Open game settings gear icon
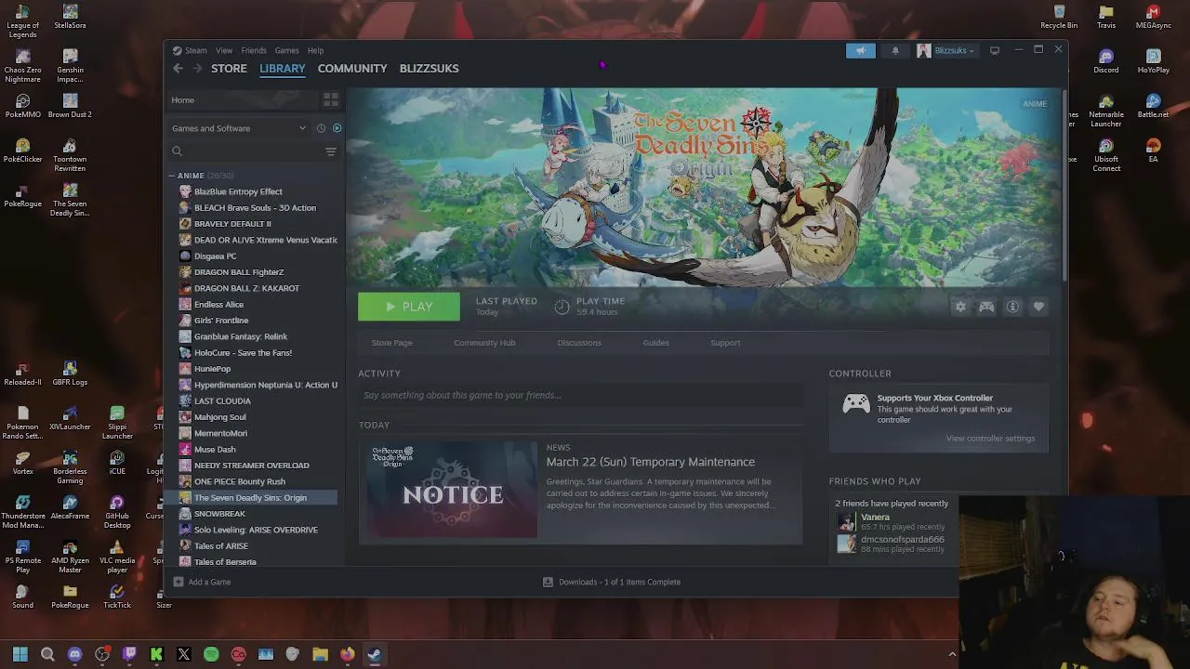 (x=960, y=307)
